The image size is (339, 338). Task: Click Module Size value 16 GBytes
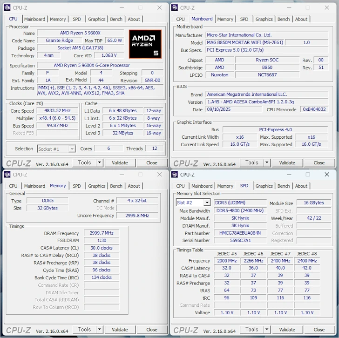[314, 203]
